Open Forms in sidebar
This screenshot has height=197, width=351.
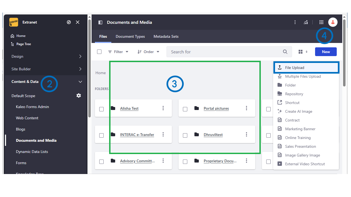(21, 163)
